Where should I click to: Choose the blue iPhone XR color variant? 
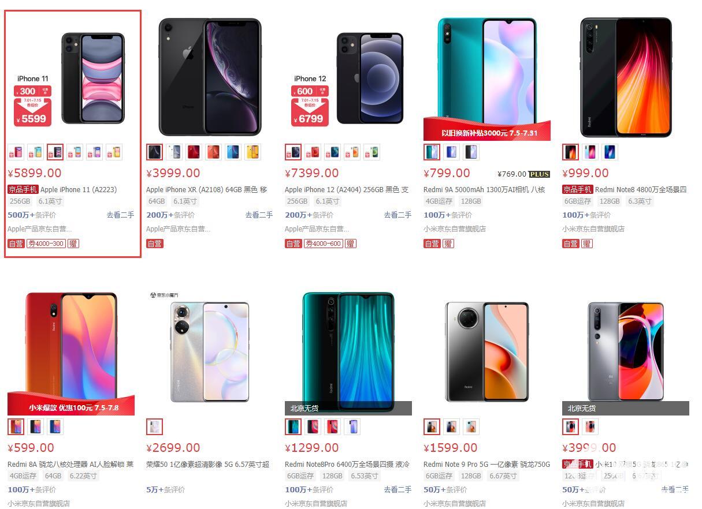[x=233, y=152]
